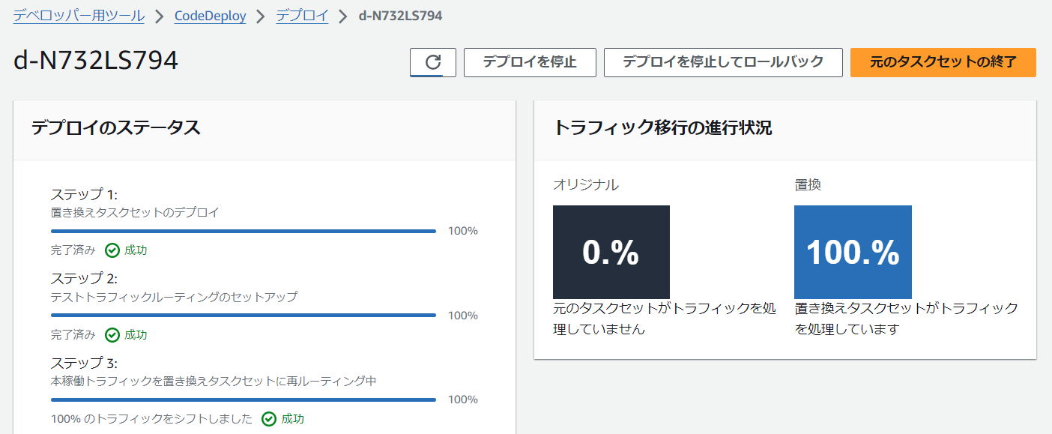Click the デプロイのステータス panel header
This screenshot has width=1052, height=434.
(x=264, y=129)
